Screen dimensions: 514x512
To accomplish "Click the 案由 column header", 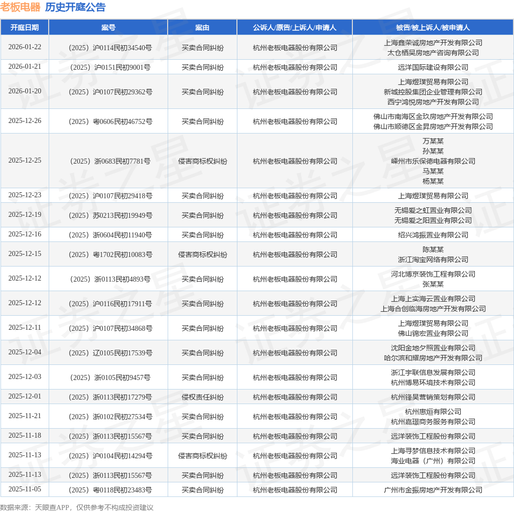I will point(202,28).
